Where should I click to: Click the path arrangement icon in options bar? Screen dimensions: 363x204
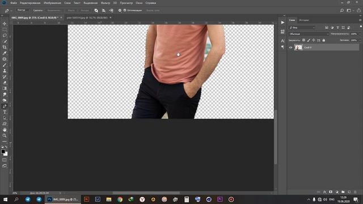(x=111, y=10)
